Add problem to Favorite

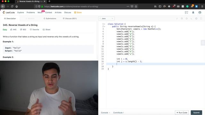coord(34,30)
